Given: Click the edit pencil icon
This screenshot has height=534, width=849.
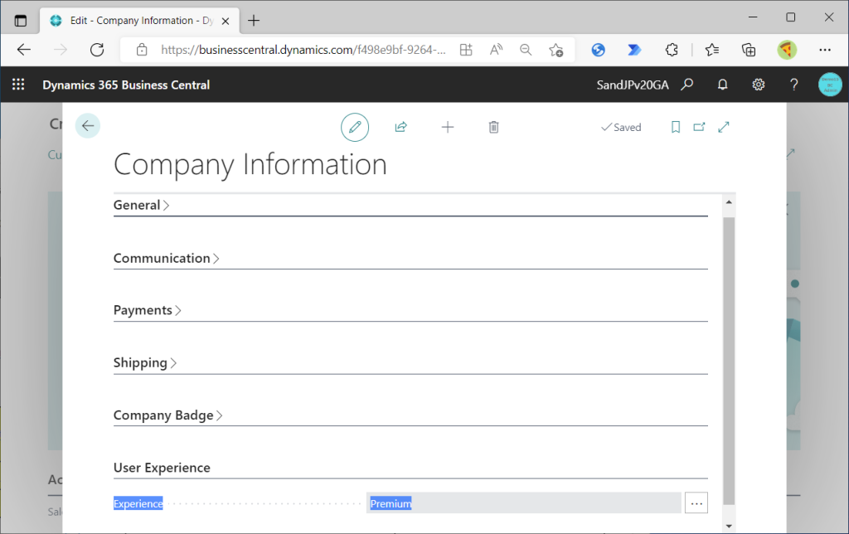Looking at the screenshot, I should point(355,127).
